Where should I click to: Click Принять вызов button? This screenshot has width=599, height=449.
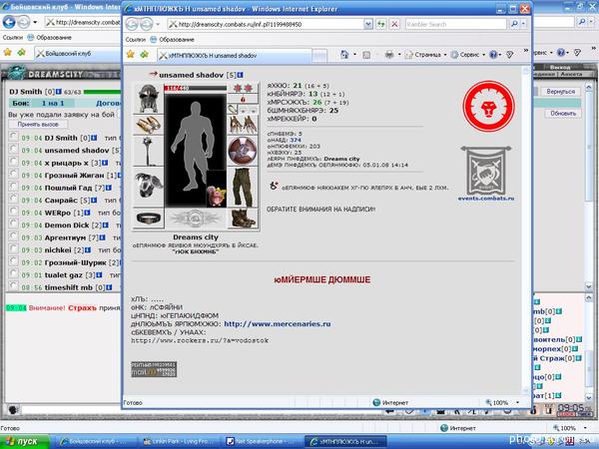click(38, 125)
